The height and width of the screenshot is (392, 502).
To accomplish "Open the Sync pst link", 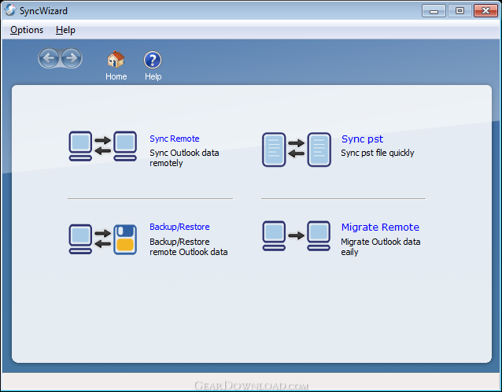I will pos(362,139).
